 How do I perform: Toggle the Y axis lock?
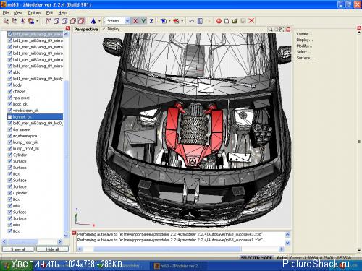click(x=143, y=21)
